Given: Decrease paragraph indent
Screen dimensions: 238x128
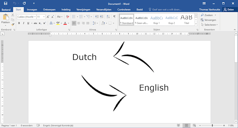Looking at the screenshot, I should (97, 17).
